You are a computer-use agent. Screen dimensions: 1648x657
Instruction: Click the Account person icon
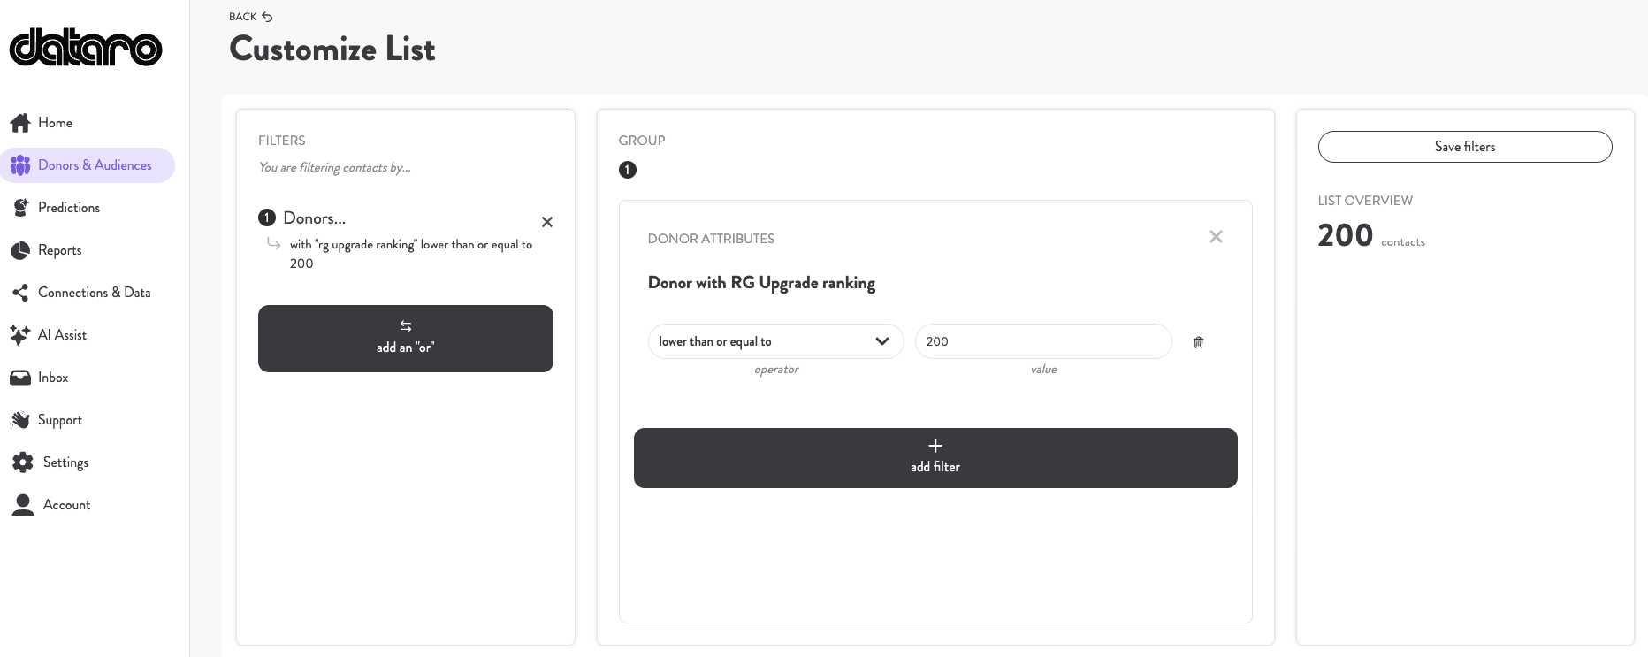(x=23, y=505)
